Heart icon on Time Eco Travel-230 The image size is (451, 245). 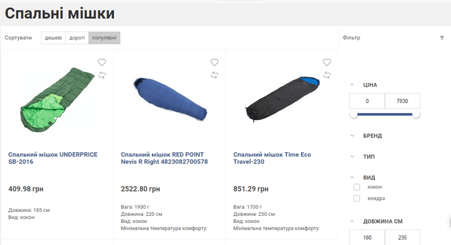[327, 62]
